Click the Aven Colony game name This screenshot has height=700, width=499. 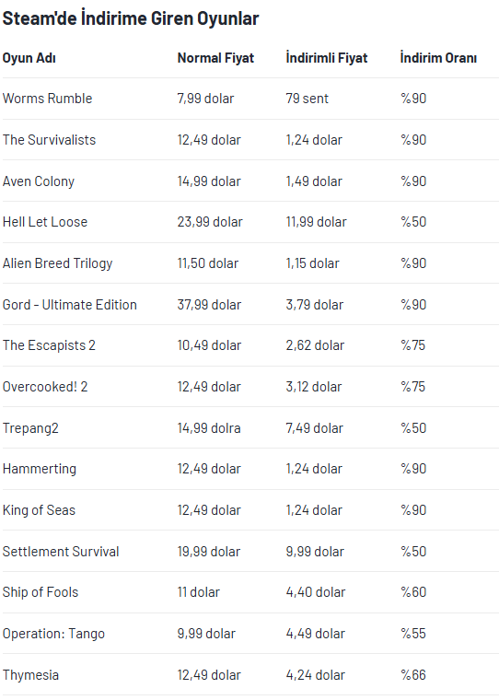[39, 181]
